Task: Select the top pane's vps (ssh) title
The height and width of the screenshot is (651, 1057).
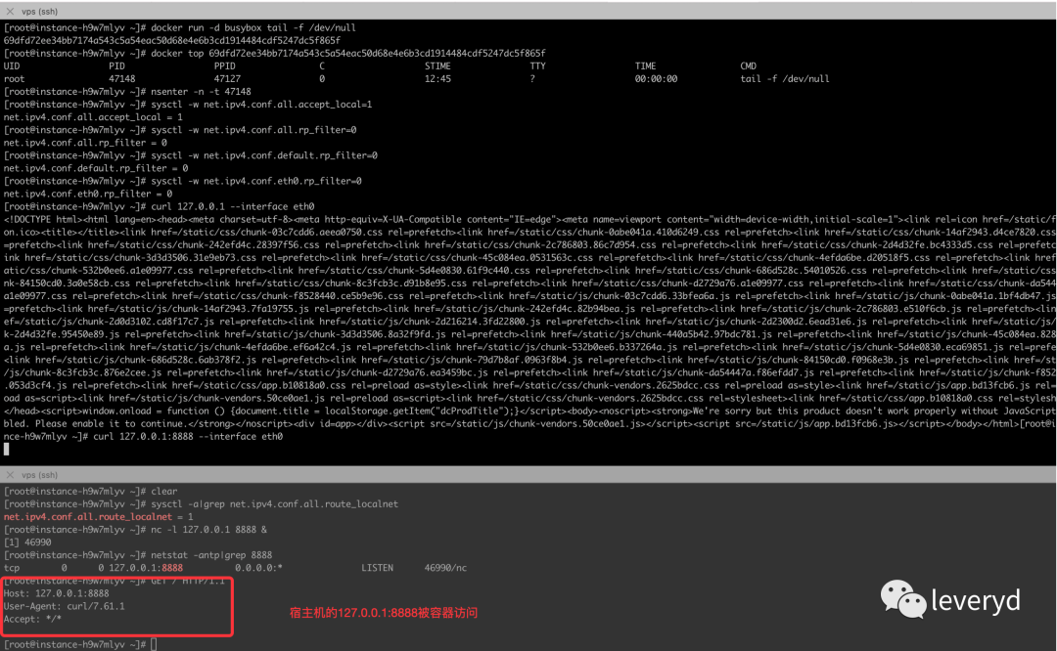Action: [40, 12]
